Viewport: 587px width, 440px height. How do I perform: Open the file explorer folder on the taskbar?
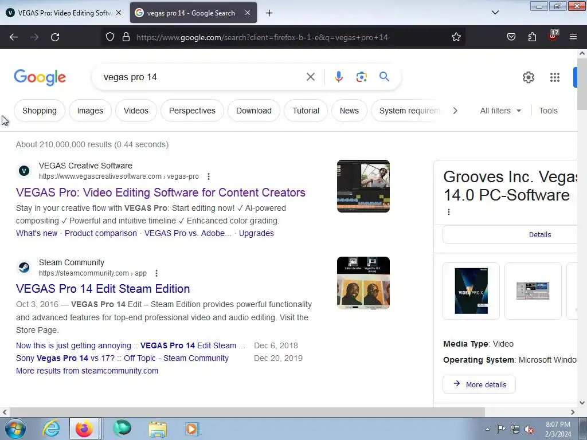158,429
